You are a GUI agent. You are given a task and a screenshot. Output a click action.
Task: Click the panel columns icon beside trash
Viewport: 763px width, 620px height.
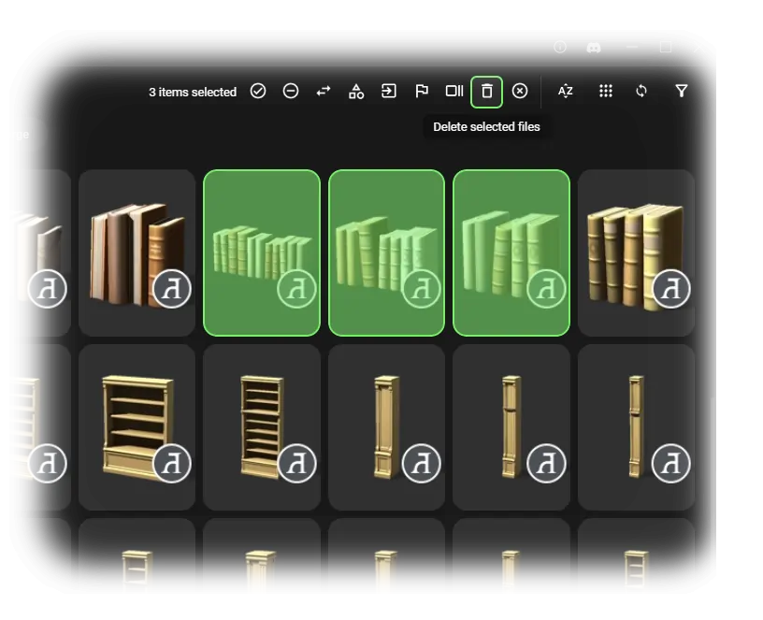454,91
